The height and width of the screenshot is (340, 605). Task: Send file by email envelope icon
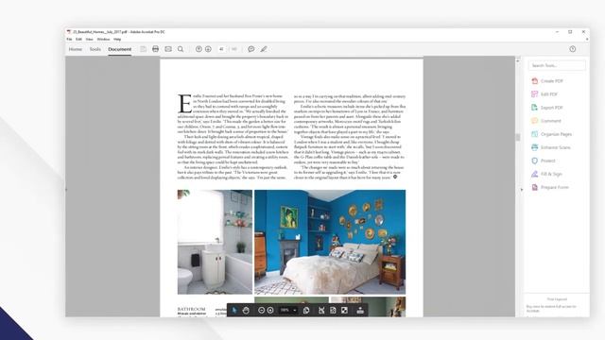pos(168,49)
